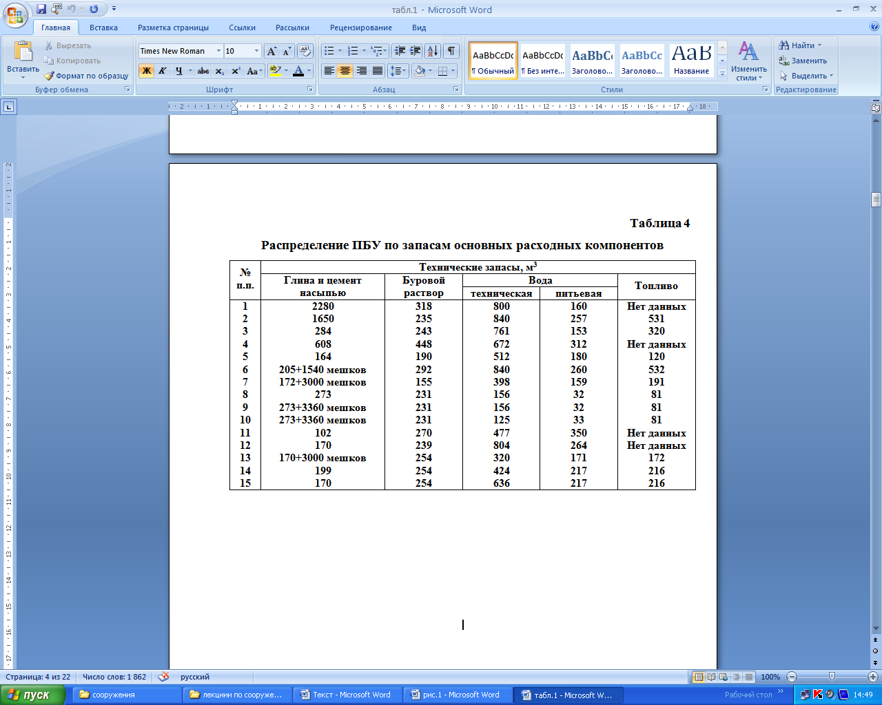882x705 pixels.
Task: Click the zoom slider handle
Action: click(x=832, y=677)
